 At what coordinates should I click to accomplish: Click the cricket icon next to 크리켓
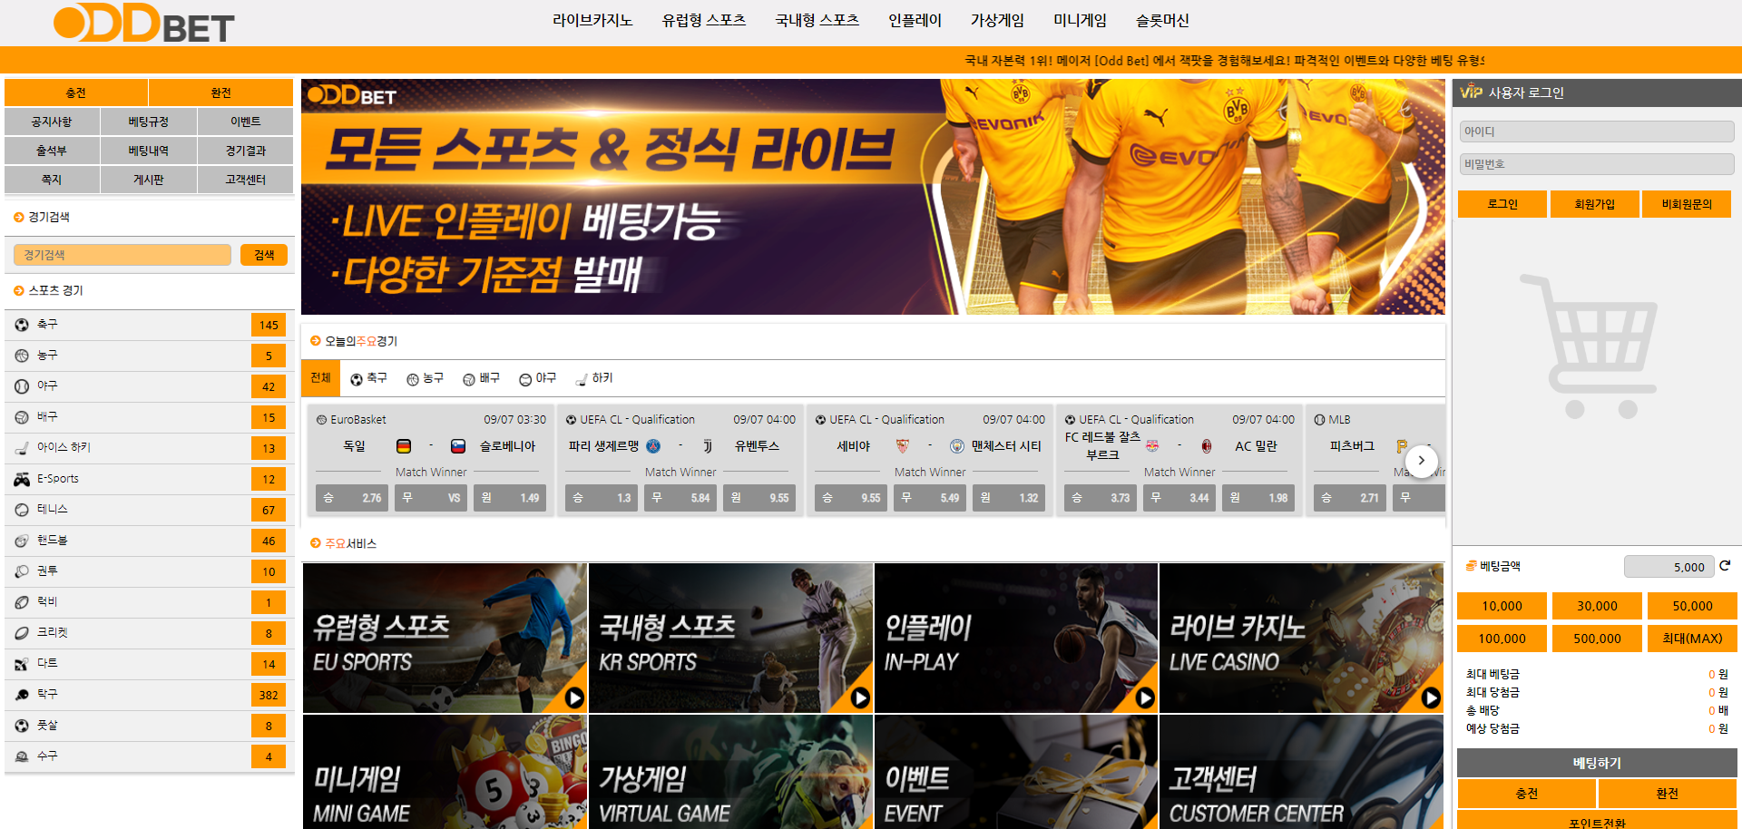click(22, 633)
